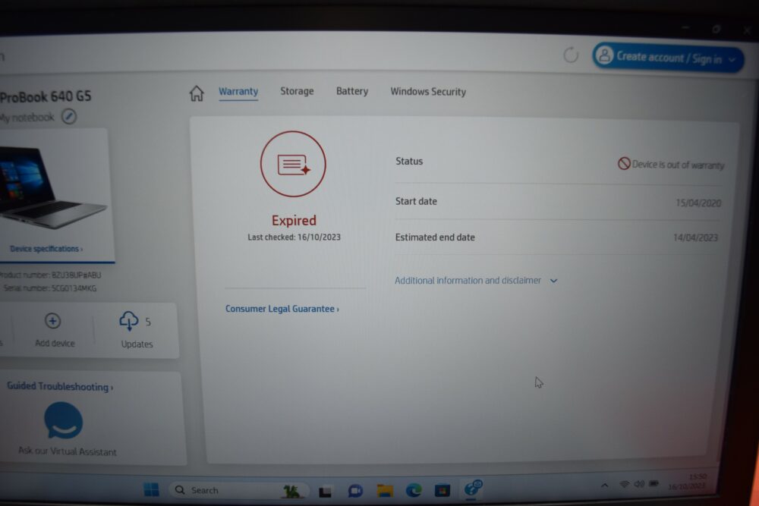The image size is (759, 506).
Task: Click the battery tray icon
Action: coord(654,483)
